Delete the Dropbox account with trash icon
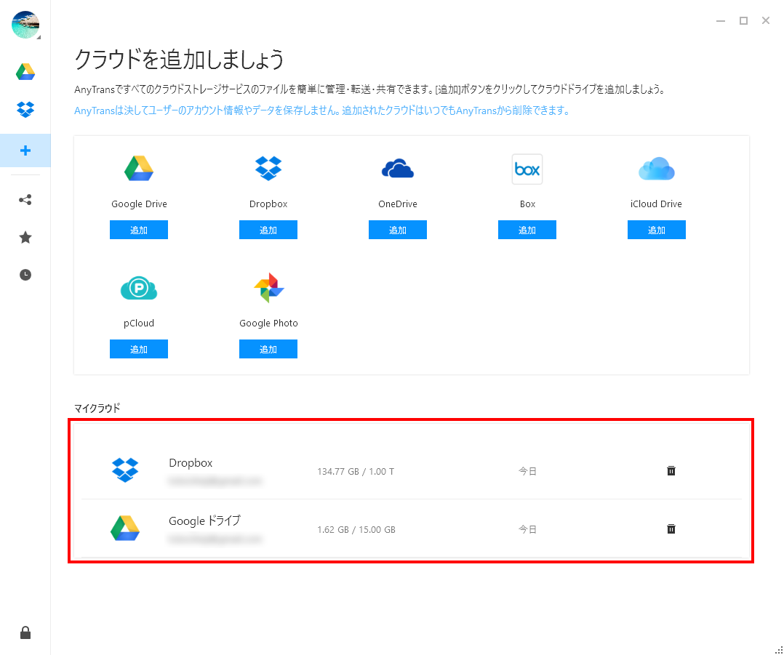 671,470
